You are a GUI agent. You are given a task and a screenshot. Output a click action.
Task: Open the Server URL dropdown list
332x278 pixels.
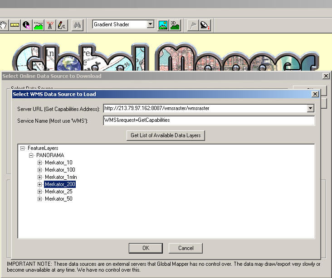[310, 108]
